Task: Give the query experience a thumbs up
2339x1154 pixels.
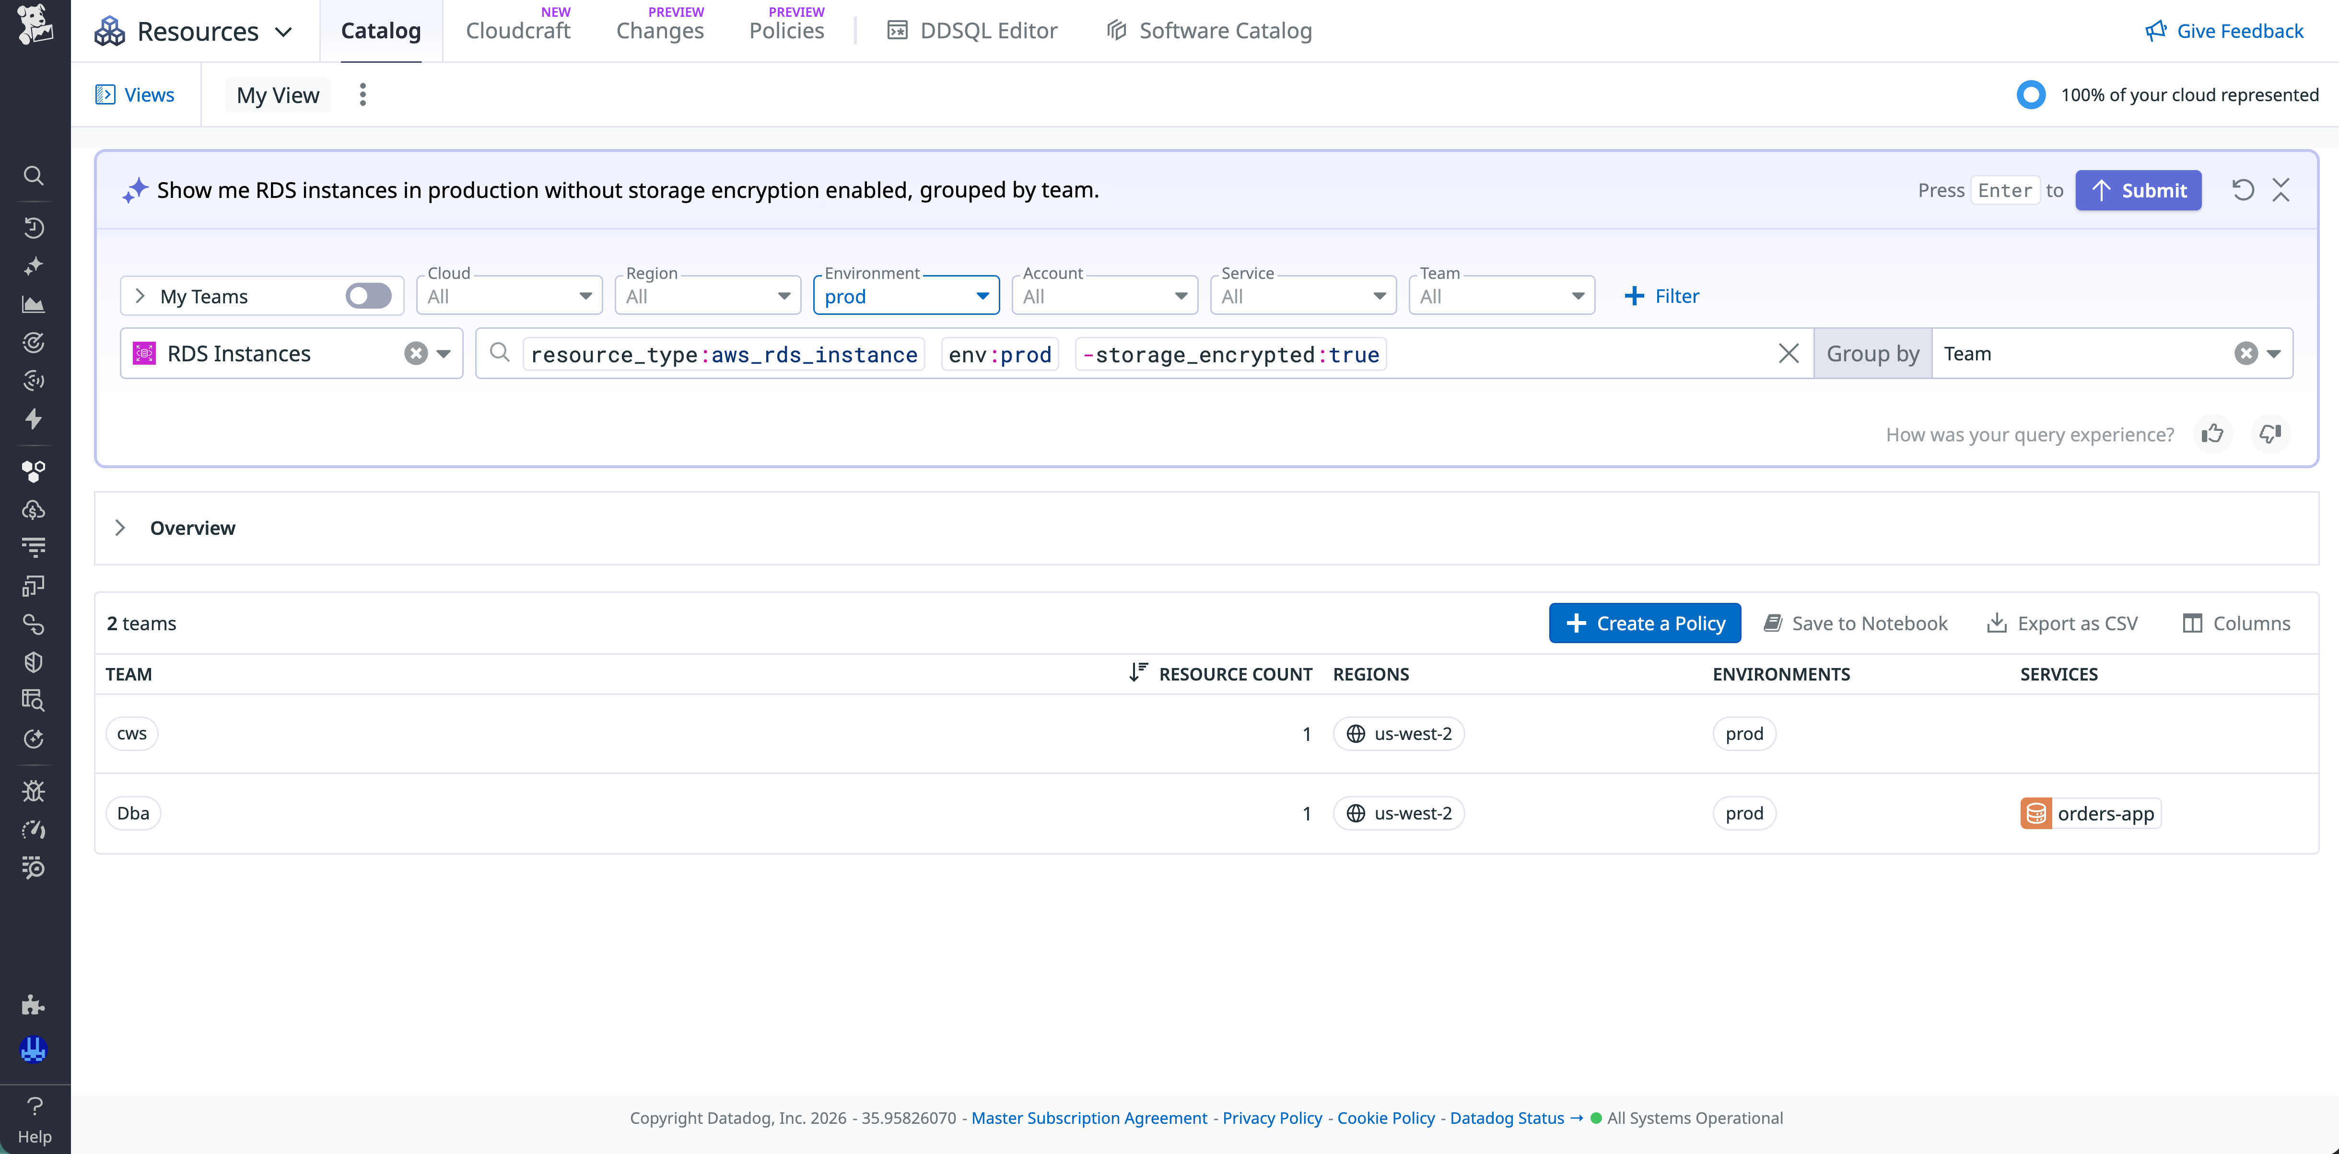Action: pyautogui.click(x=2213, y=434)
